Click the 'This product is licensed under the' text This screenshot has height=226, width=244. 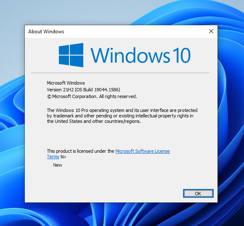point(80,151)
